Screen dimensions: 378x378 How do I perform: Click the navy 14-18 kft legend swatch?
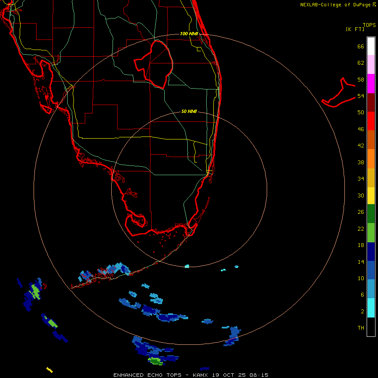(x=371, y=252)
